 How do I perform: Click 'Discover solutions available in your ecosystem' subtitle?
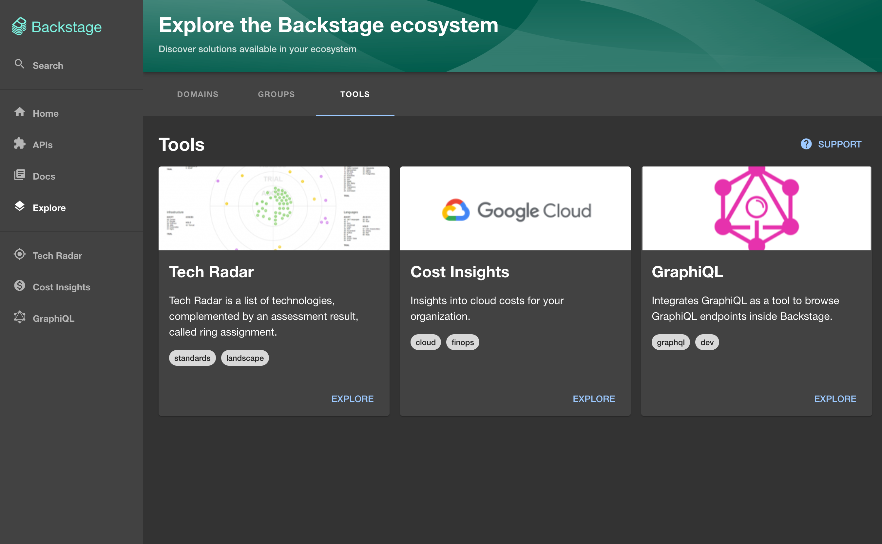pyautogui.click(x=258, y=49)
